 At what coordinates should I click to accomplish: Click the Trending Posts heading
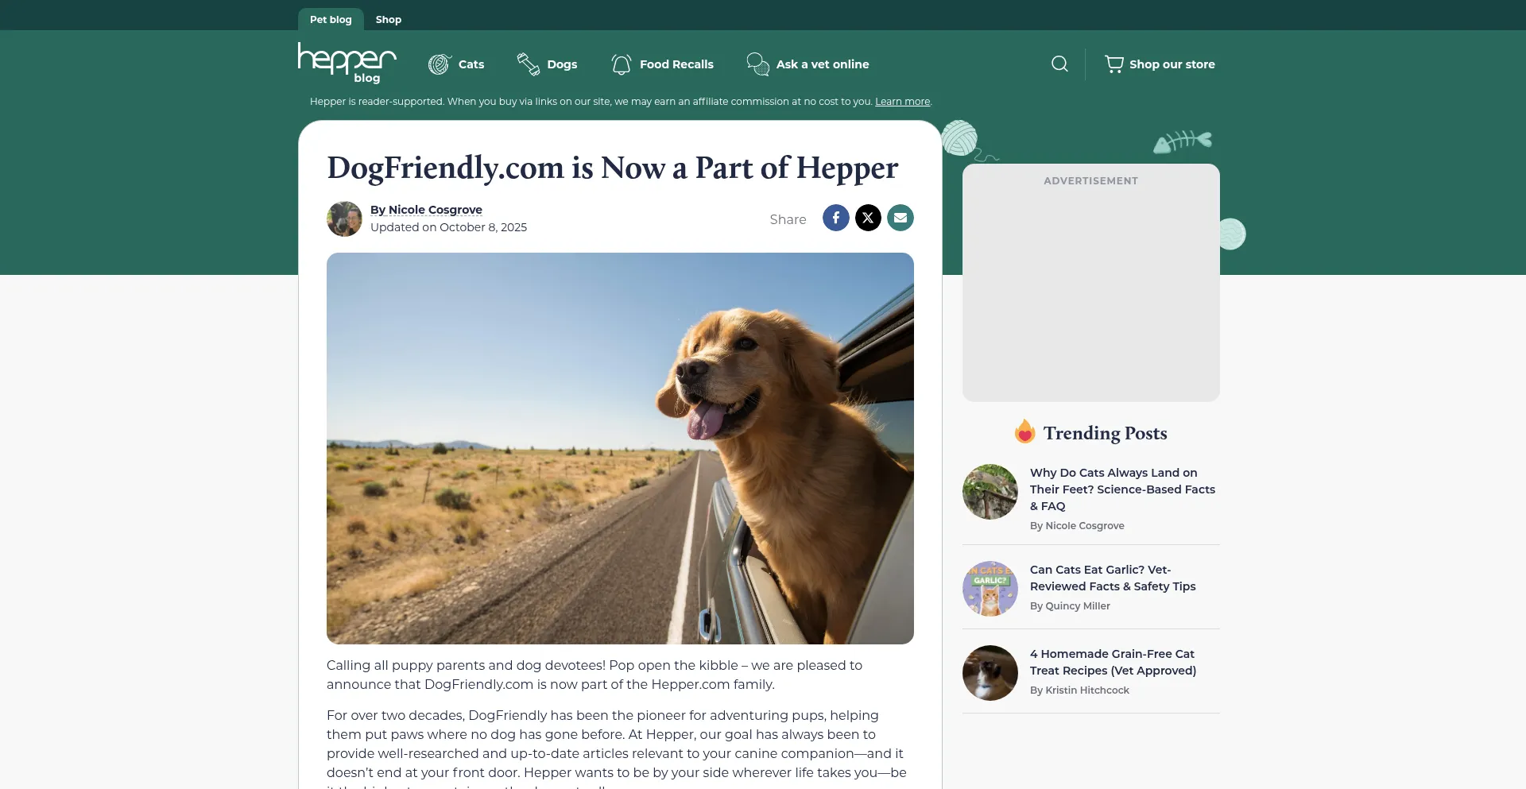tap(1105, 433)
